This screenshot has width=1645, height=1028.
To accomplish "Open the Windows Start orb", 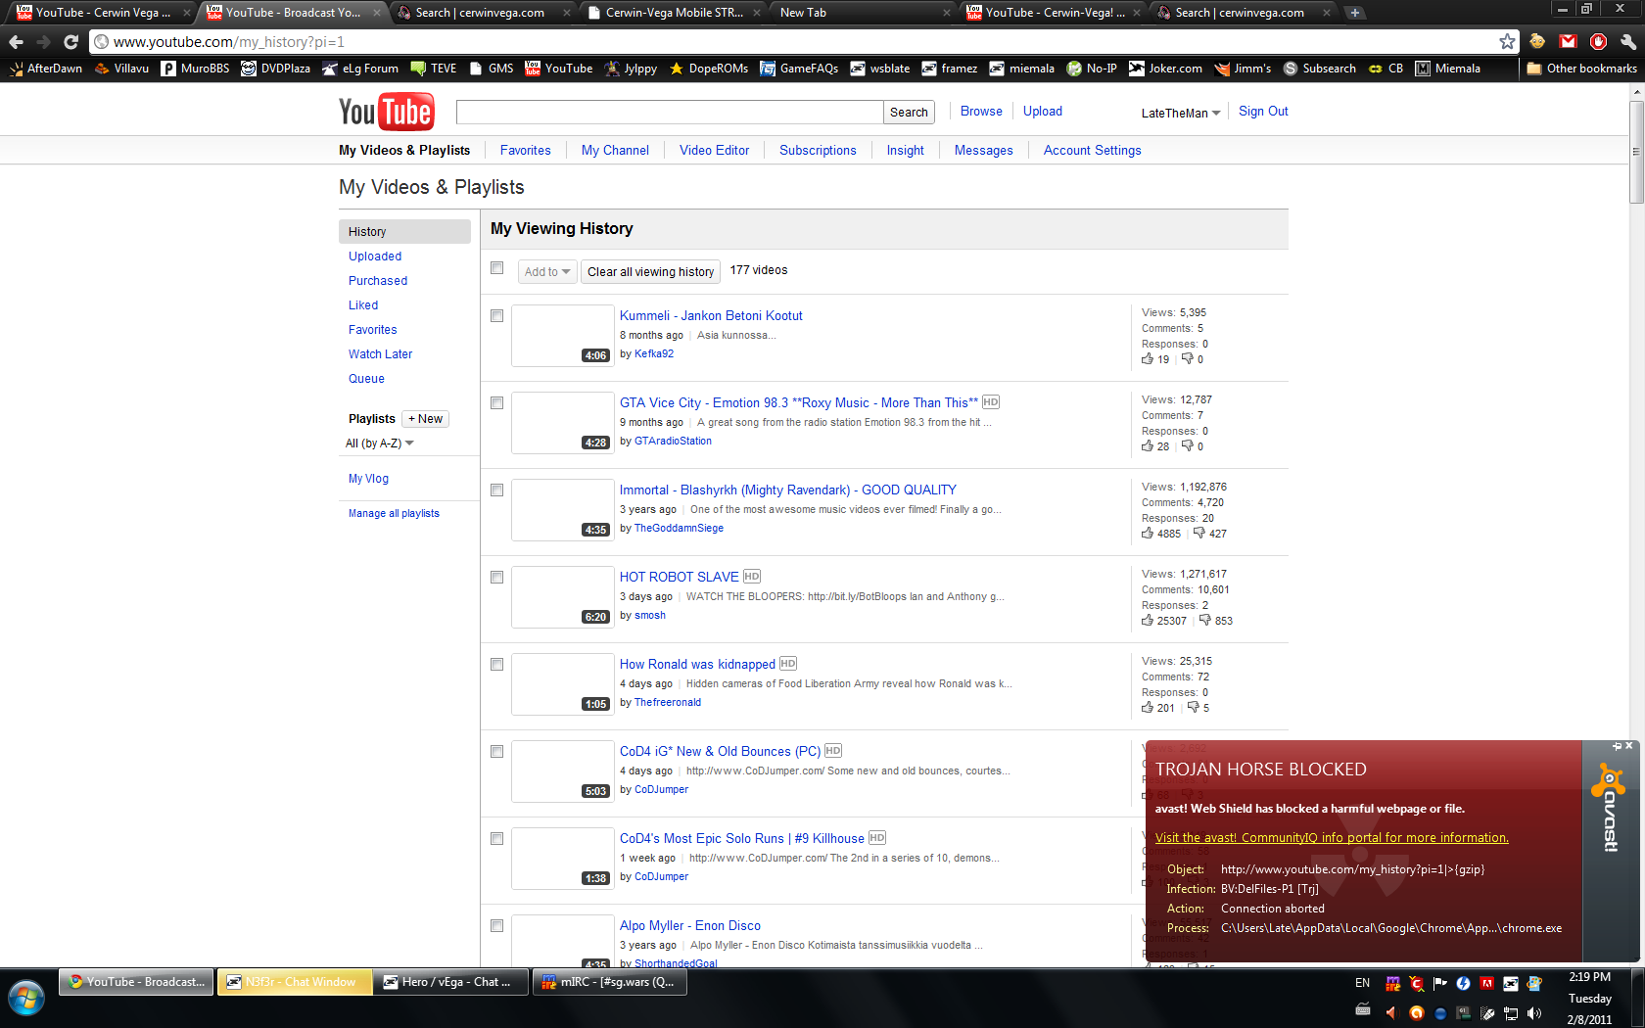I will [26, 1000].
